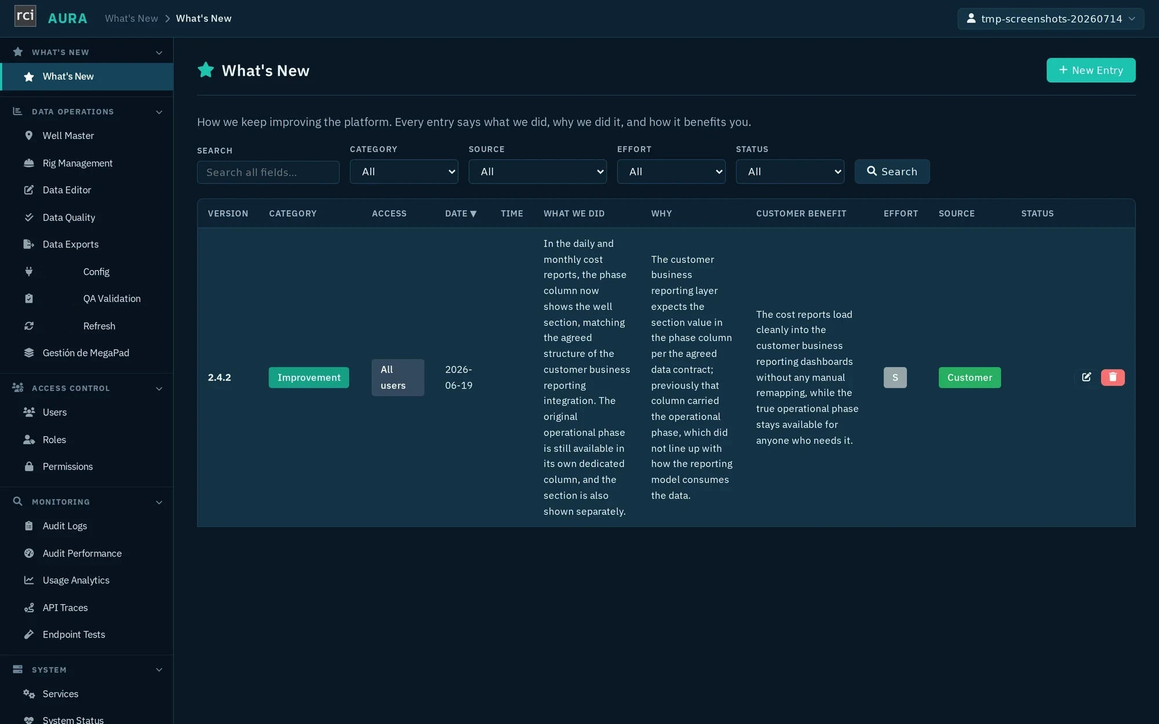
Task: Open the Status filter dropdown
Action: [x=790, y=171]
